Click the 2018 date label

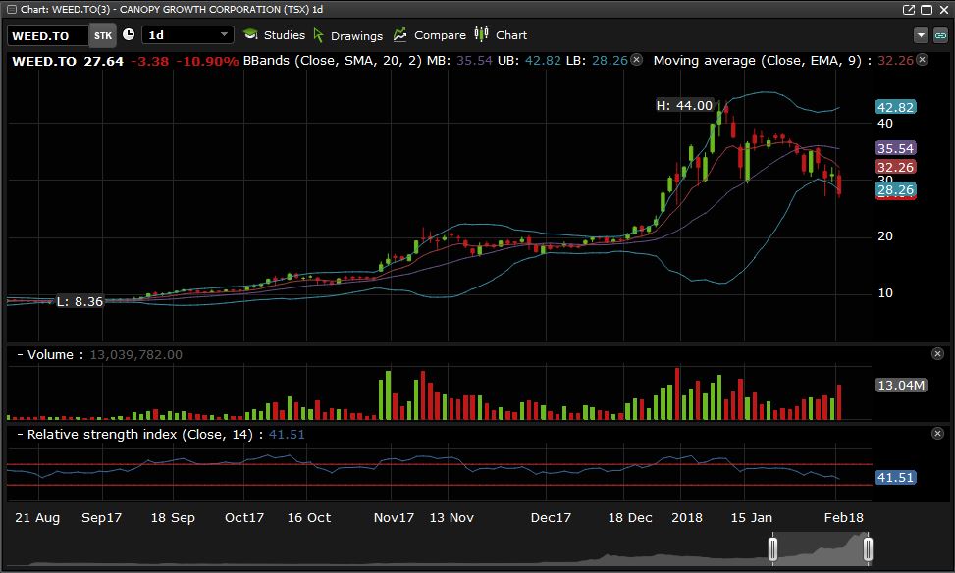click(686, 518)
